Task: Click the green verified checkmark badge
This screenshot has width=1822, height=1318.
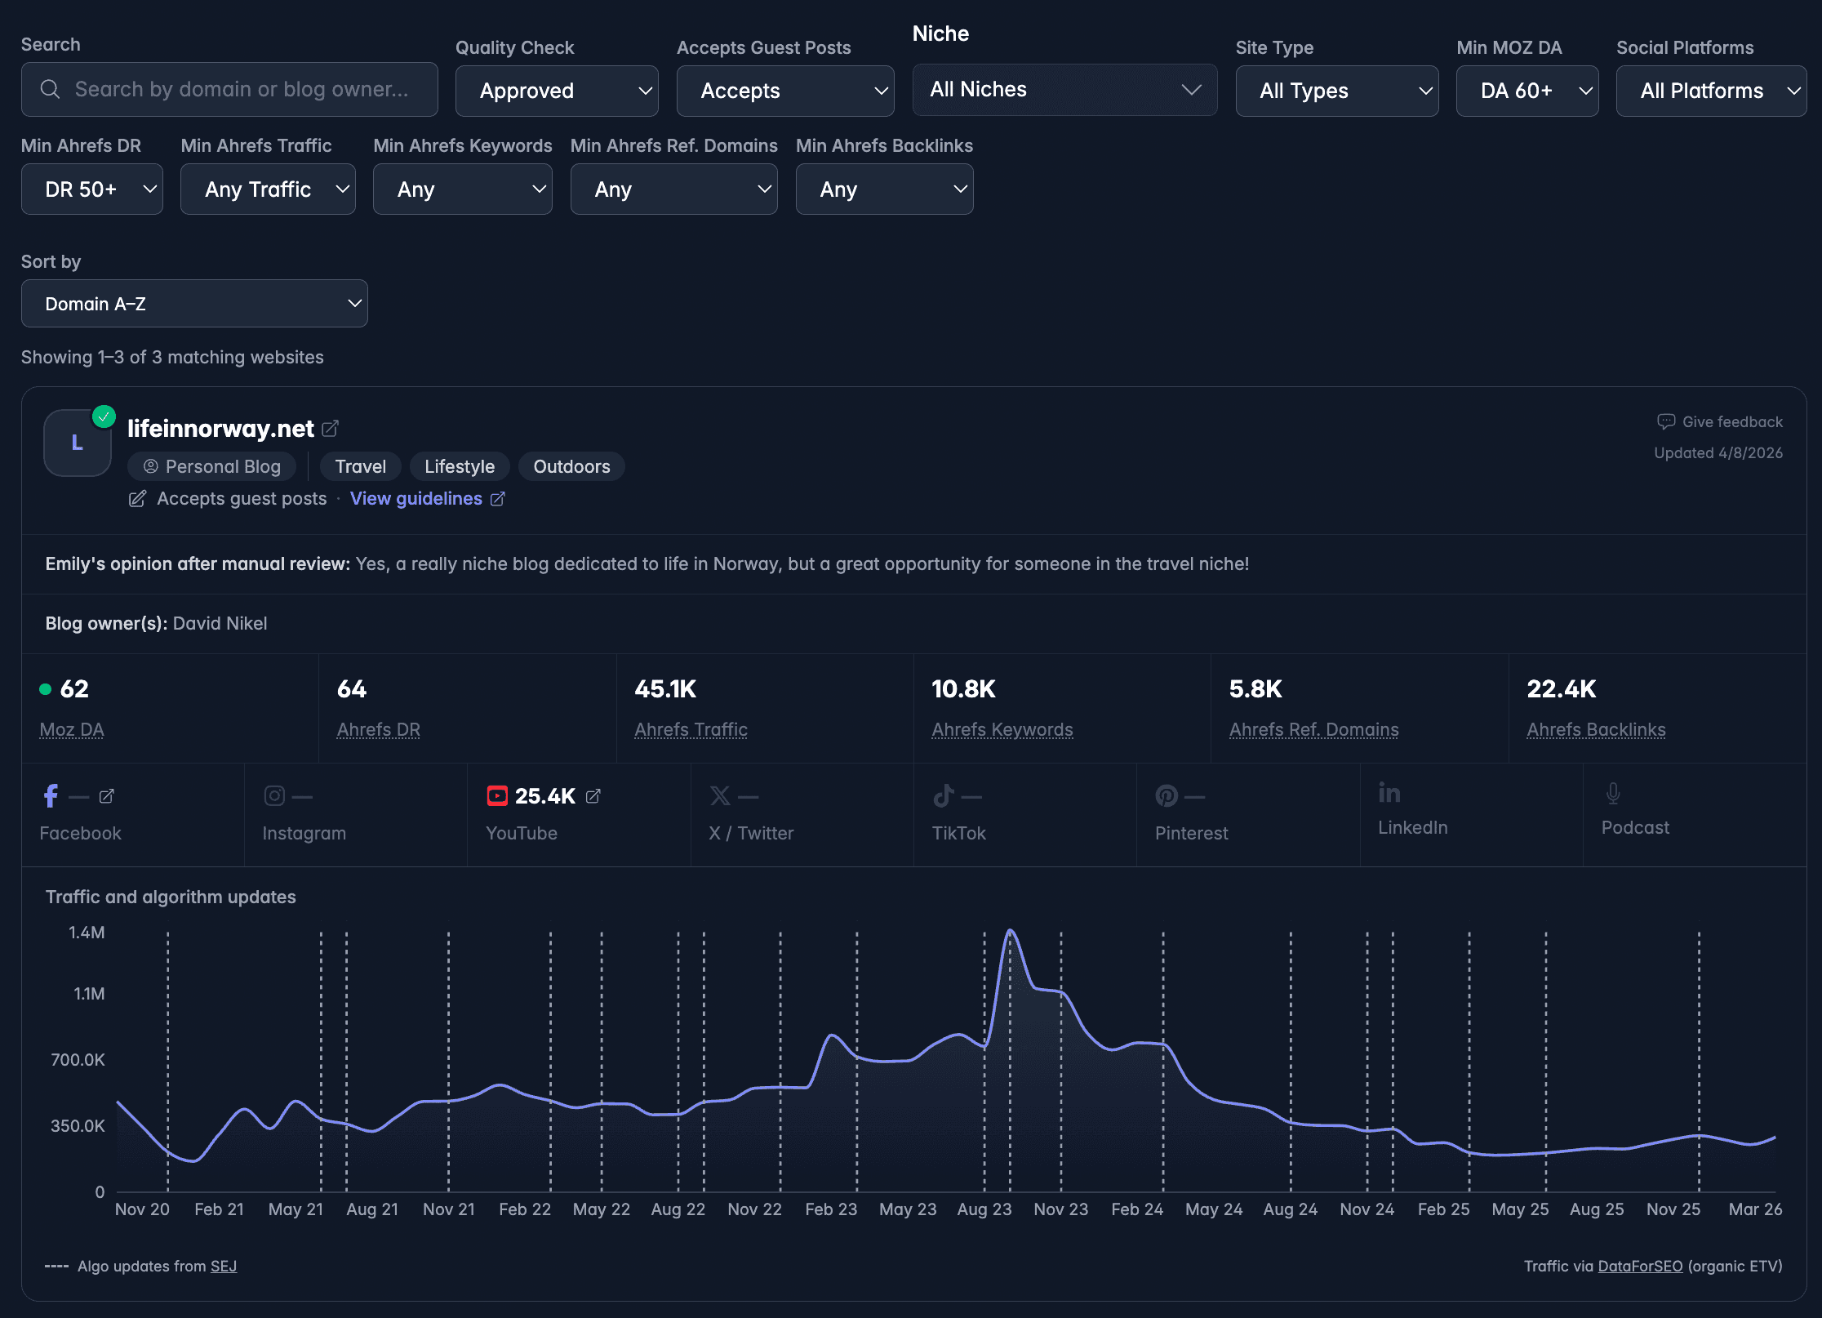Action: pos(104,417)
